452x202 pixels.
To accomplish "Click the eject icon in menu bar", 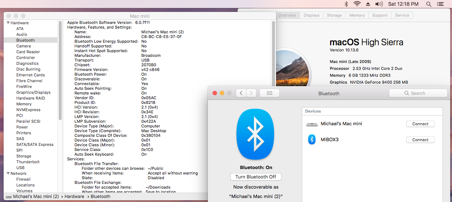I will pos(368,4).
